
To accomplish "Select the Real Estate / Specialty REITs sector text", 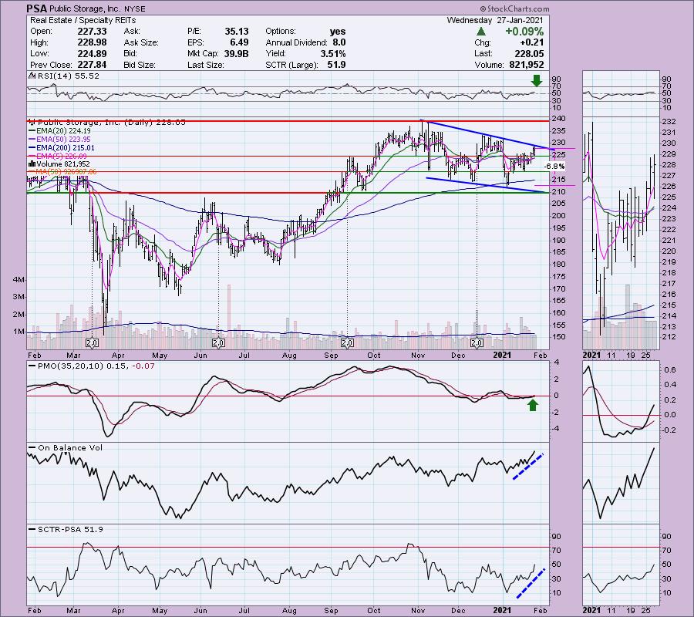I will (83, 20).
